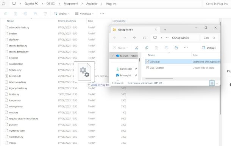Screen dimensions: 231x146
Task: Open the Visualizza view dropdown
Action: coord(84,14)
